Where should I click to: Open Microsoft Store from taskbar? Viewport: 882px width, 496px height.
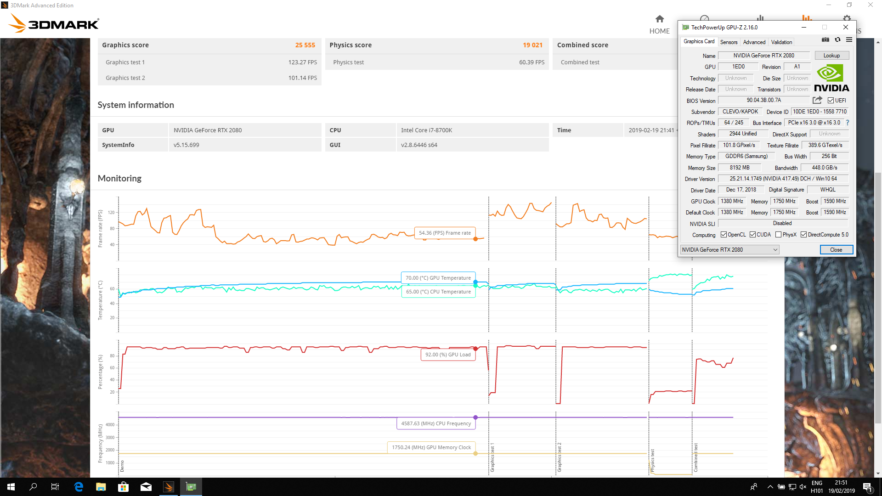point(124,487)
